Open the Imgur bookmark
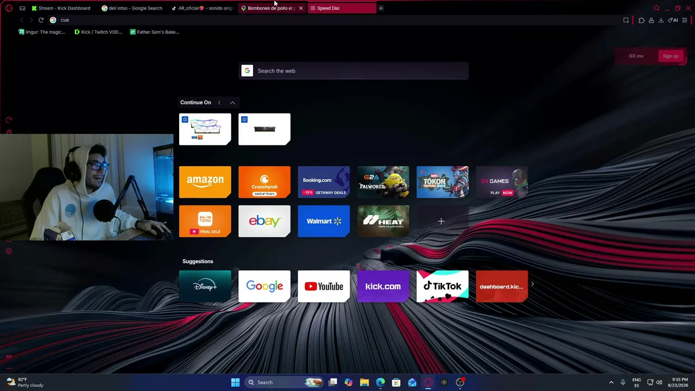The height and width of the screenshot is (391, 695). tap(42, 32)
